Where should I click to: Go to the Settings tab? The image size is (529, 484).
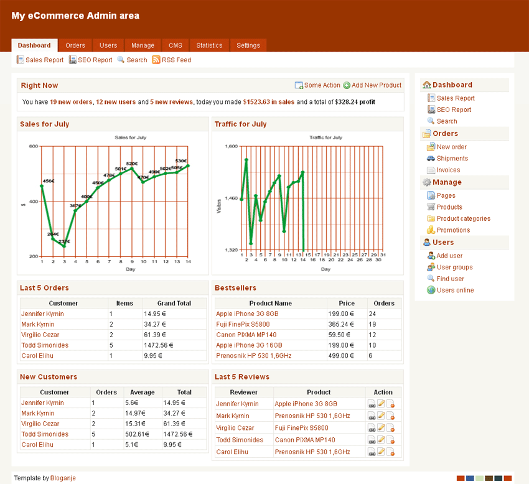click(248, 45)
